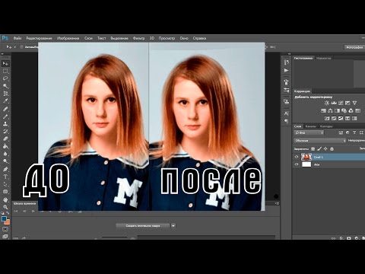Screen dimensions: 365x274
Task: Add Photo Filter adjustment icon
Action: 344,110
